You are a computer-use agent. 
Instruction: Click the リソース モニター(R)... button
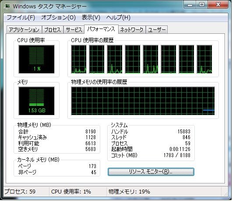coord(151,172)
